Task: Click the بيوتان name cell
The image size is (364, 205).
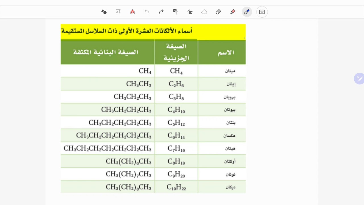Action: [x=222, y=110]
